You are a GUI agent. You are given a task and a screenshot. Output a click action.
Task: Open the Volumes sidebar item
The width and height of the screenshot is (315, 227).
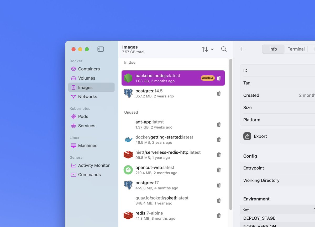click(91, 78)
